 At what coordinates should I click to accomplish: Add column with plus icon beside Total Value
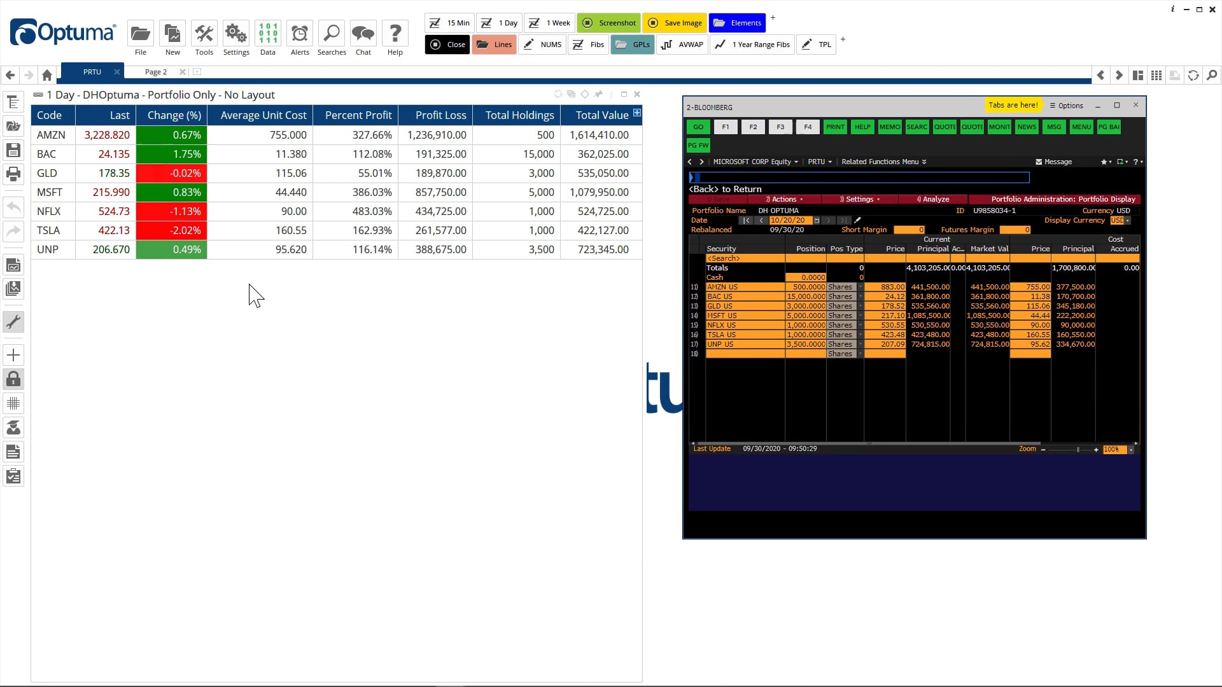637,113
